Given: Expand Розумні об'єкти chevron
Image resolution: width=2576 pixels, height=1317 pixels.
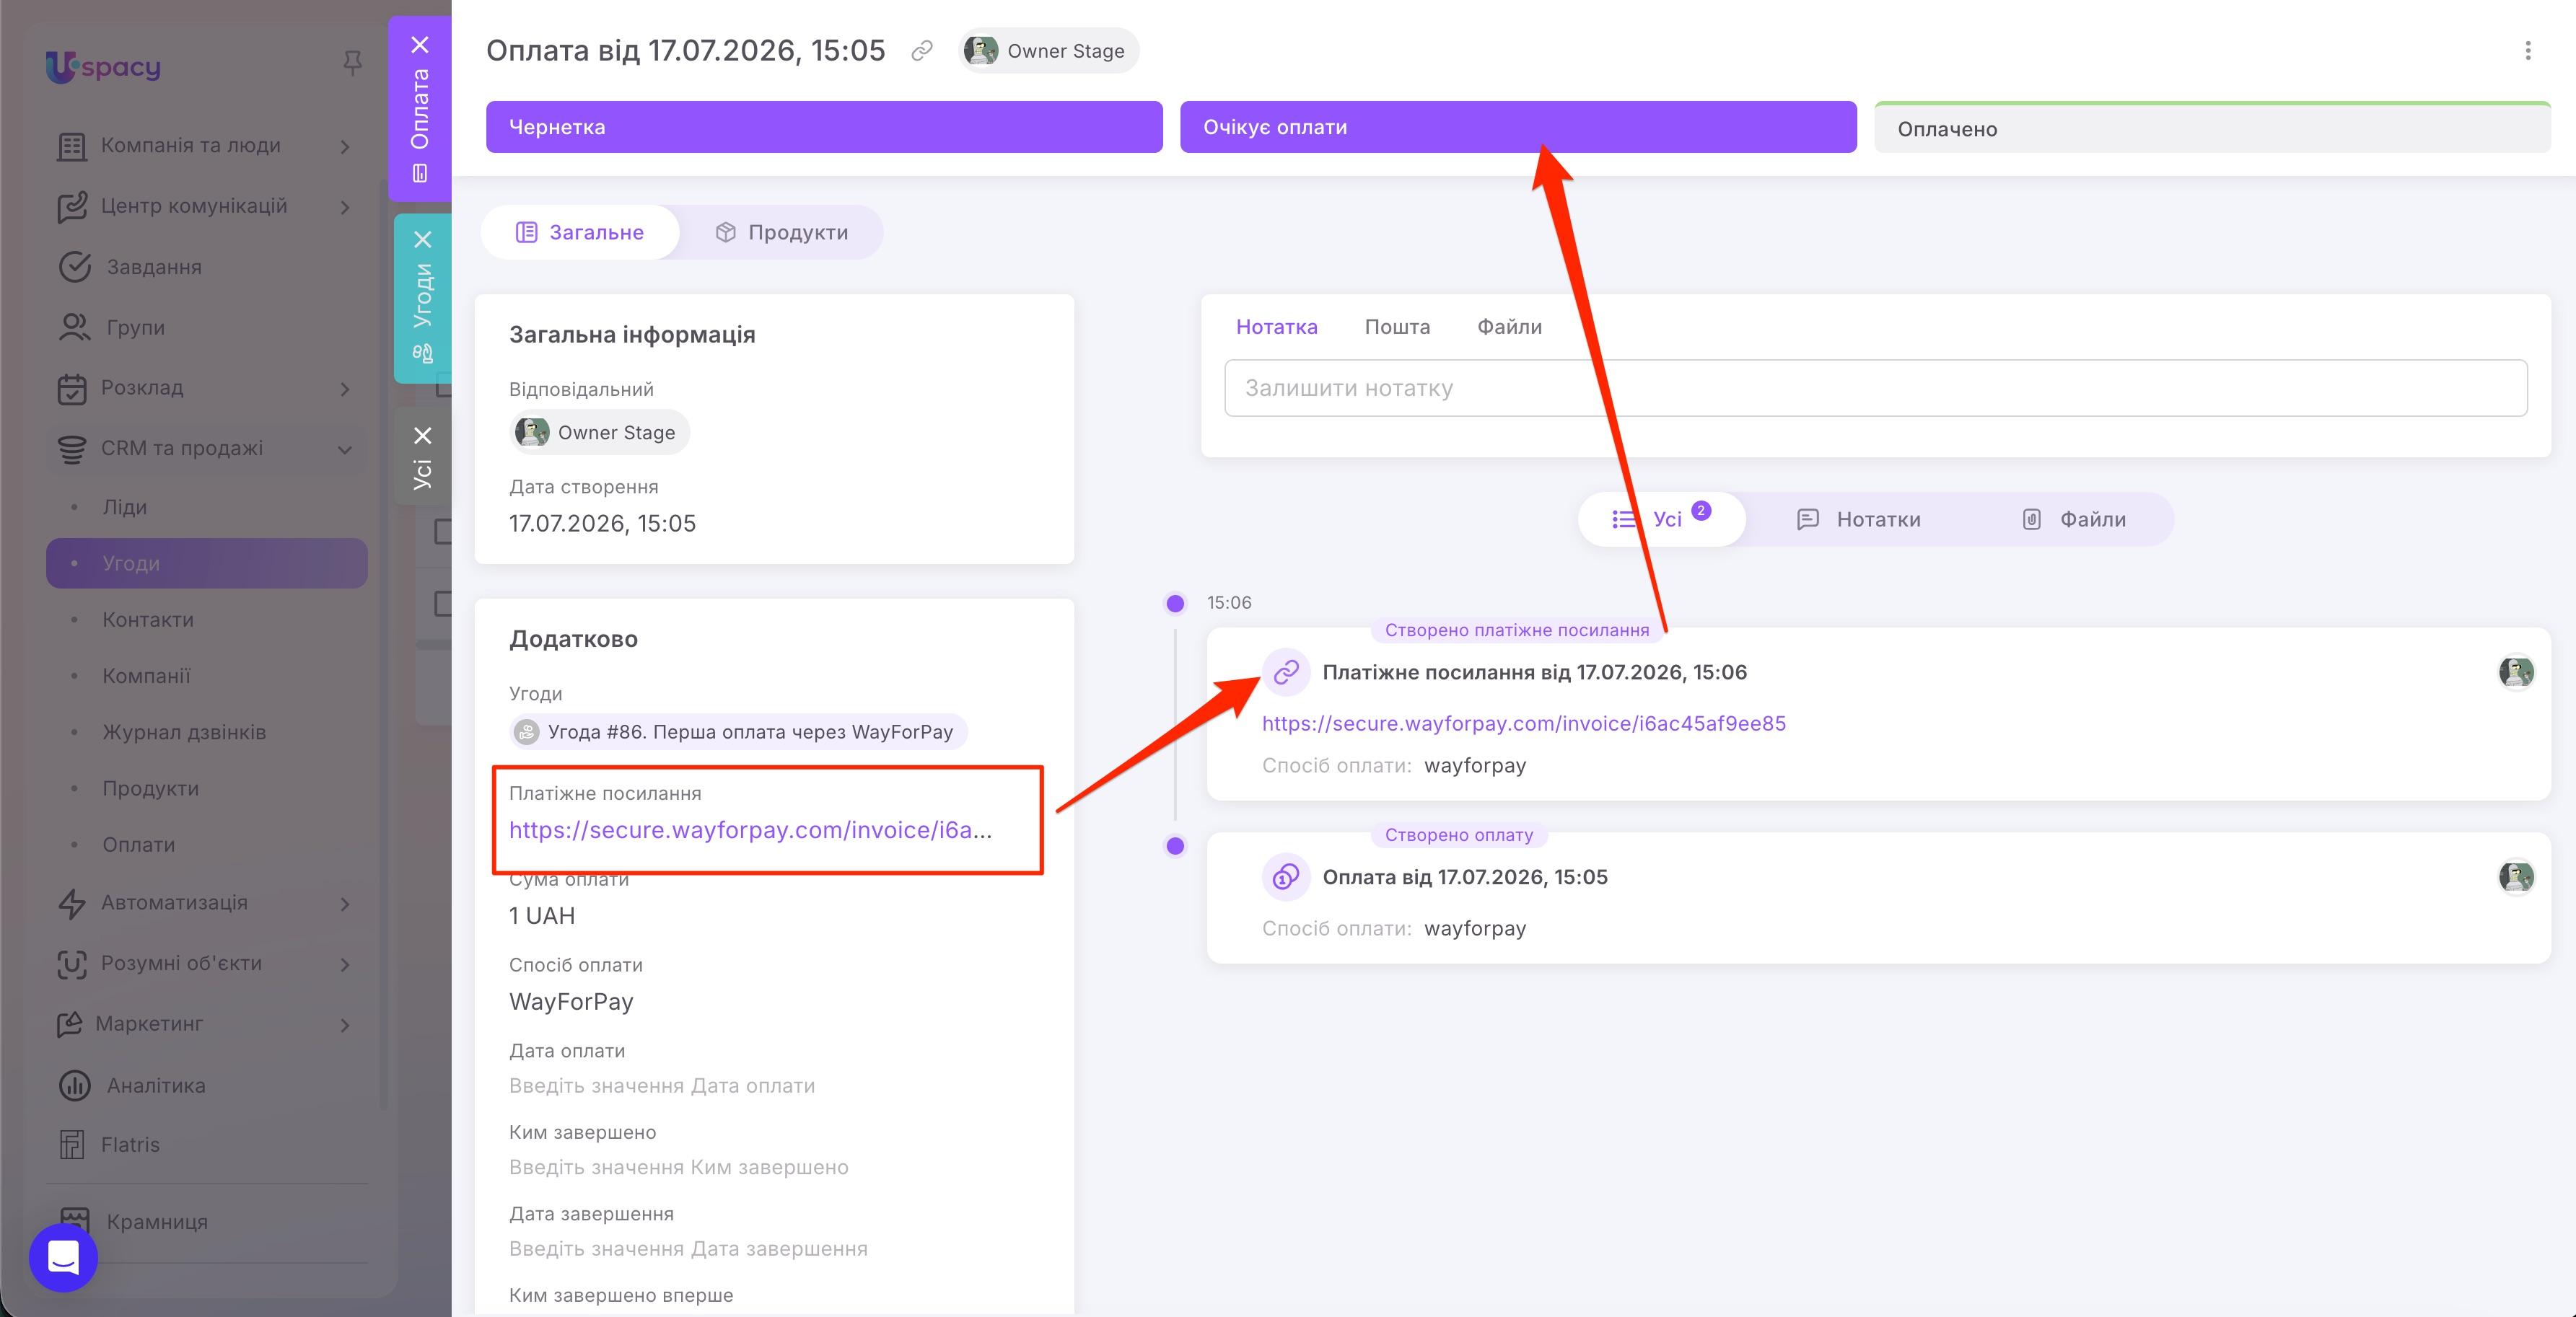Looking at the screenshot, I should pos(345,964).
